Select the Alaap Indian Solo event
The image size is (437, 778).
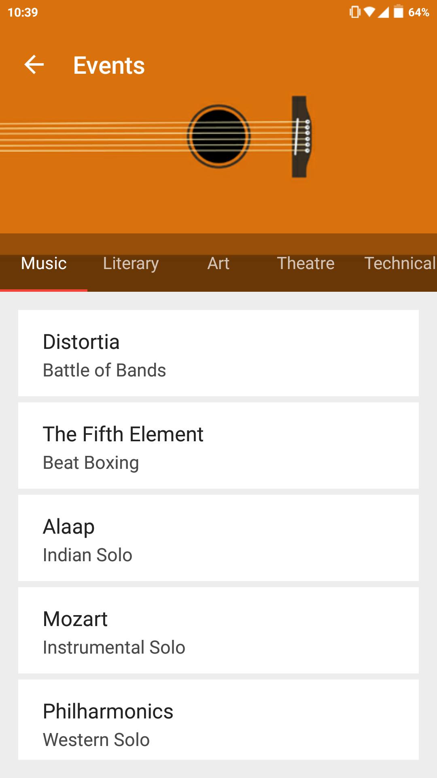(218, 538)
